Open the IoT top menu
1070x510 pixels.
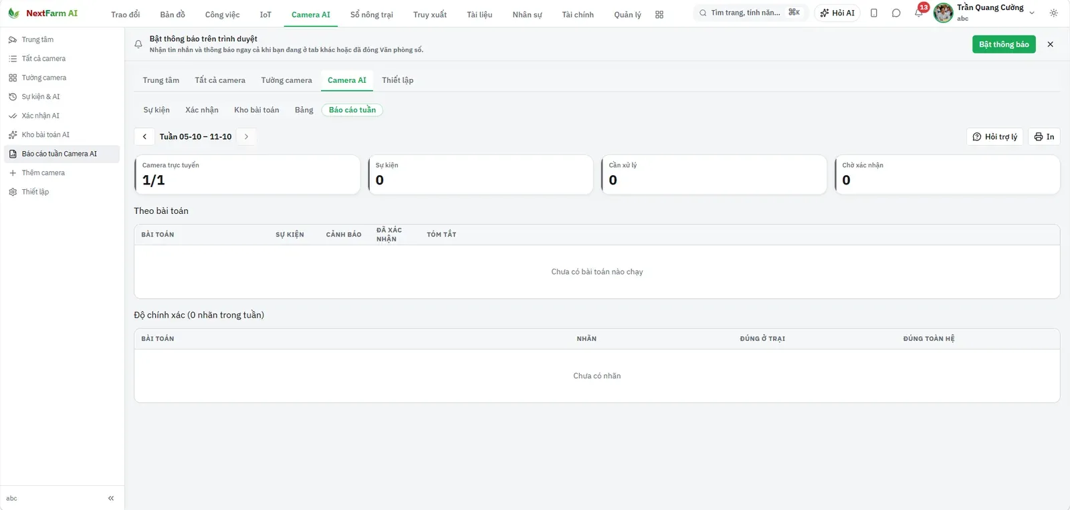pyautogui.click(x=265, y=15)
